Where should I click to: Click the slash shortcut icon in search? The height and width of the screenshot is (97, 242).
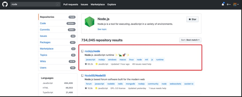pyautogui.click(x=58, y=4)
